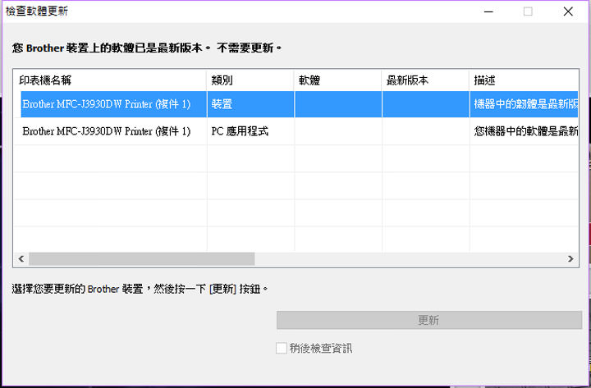Click the left arrow of horizontal scrollbar
Viewport: 591px width, 388px height.
click(x=21, y=258)
